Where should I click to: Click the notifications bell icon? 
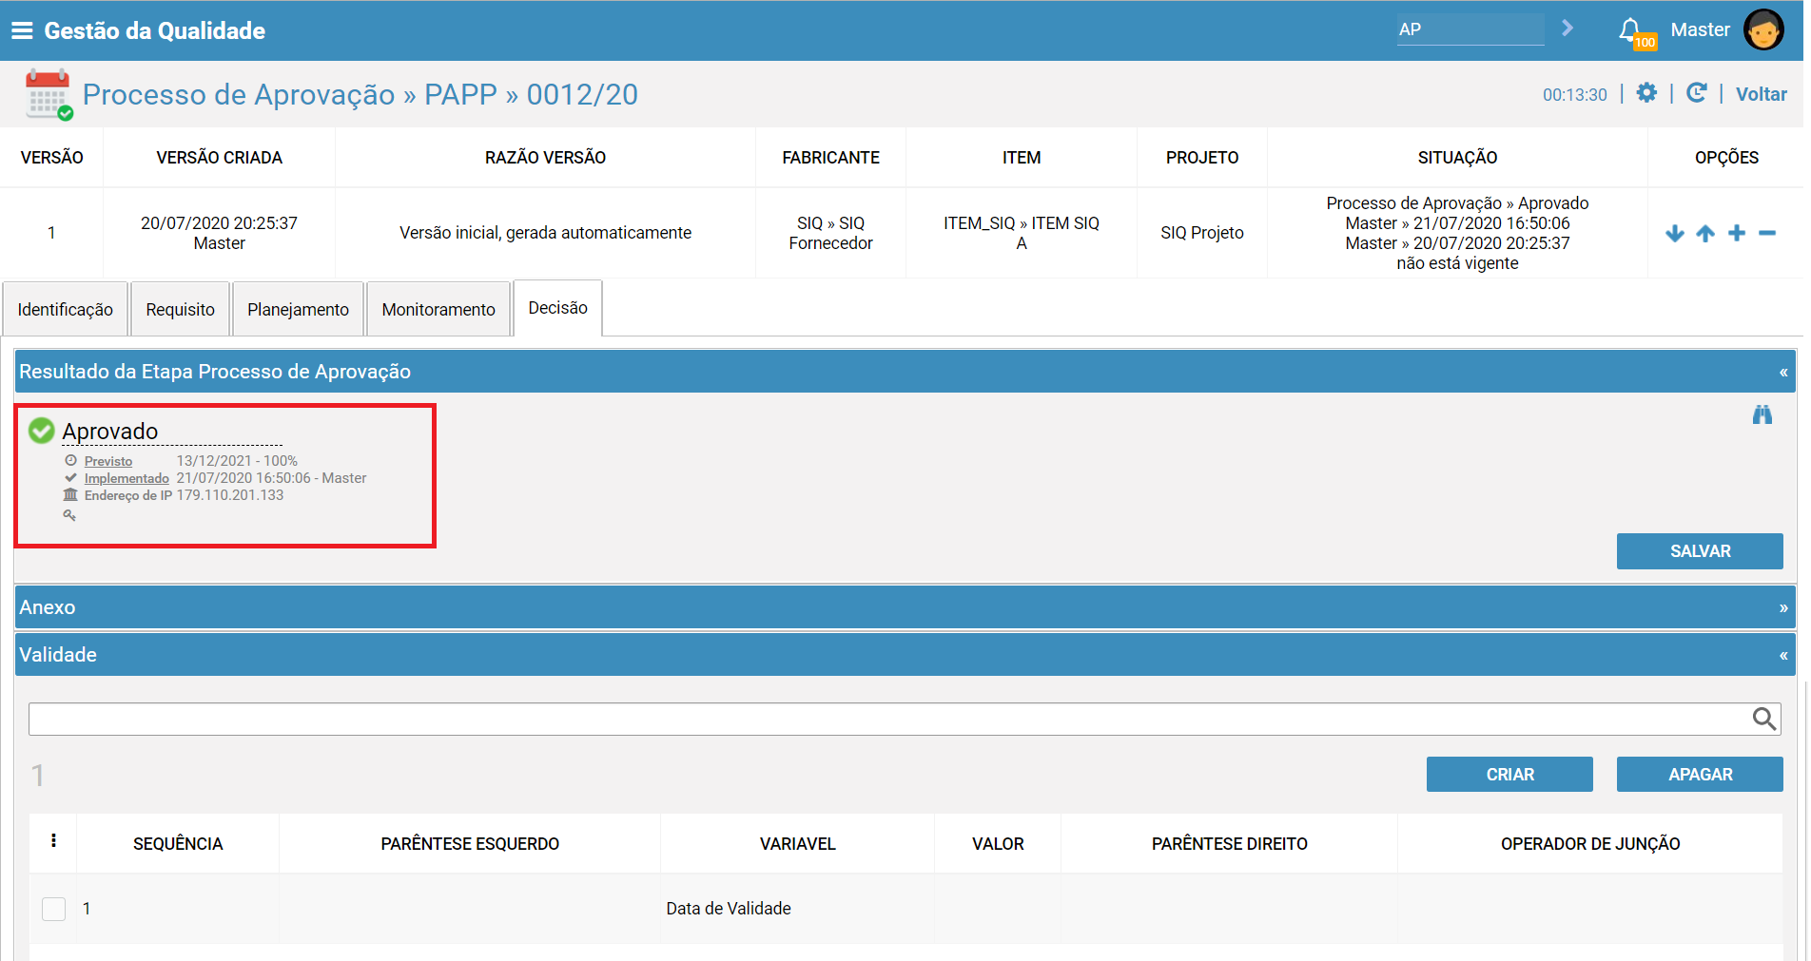tap(1630, 29)
